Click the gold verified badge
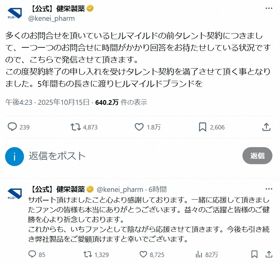The height and width of the screenshot is (263, 280). pos(91,9)
